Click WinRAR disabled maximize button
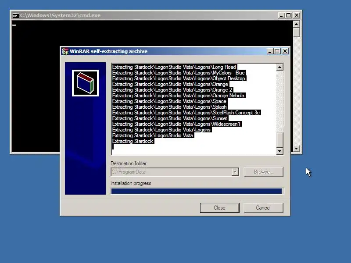The image size is (351, 263). coord(277,51)
